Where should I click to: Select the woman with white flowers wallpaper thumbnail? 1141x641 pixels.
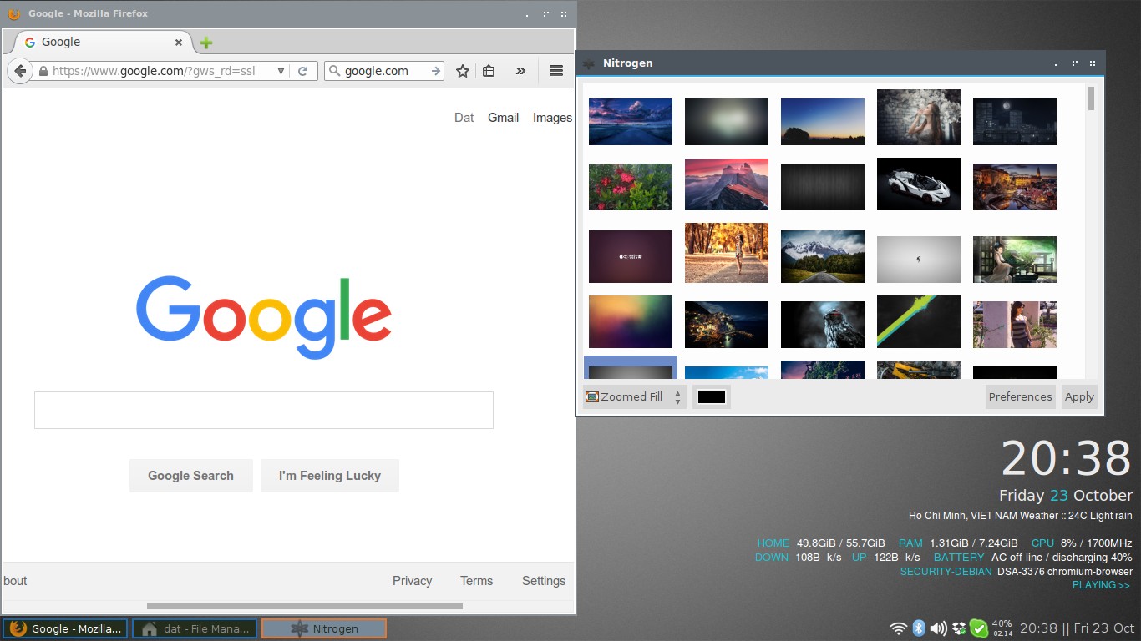(919, 118)
